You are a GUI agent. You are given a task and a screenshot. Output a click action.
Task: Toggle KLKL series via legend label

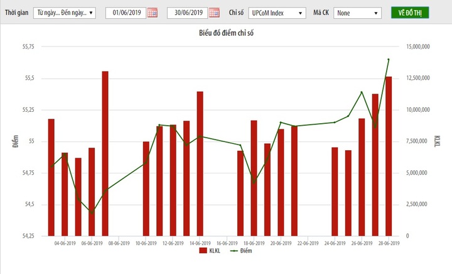pos(215,250)
